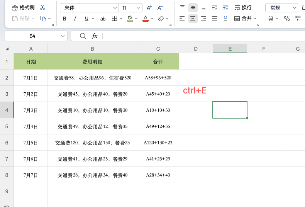This screenshot has width=305, height=207.
Task: Click cell containing 7月7日
Action: click(31, 175)
